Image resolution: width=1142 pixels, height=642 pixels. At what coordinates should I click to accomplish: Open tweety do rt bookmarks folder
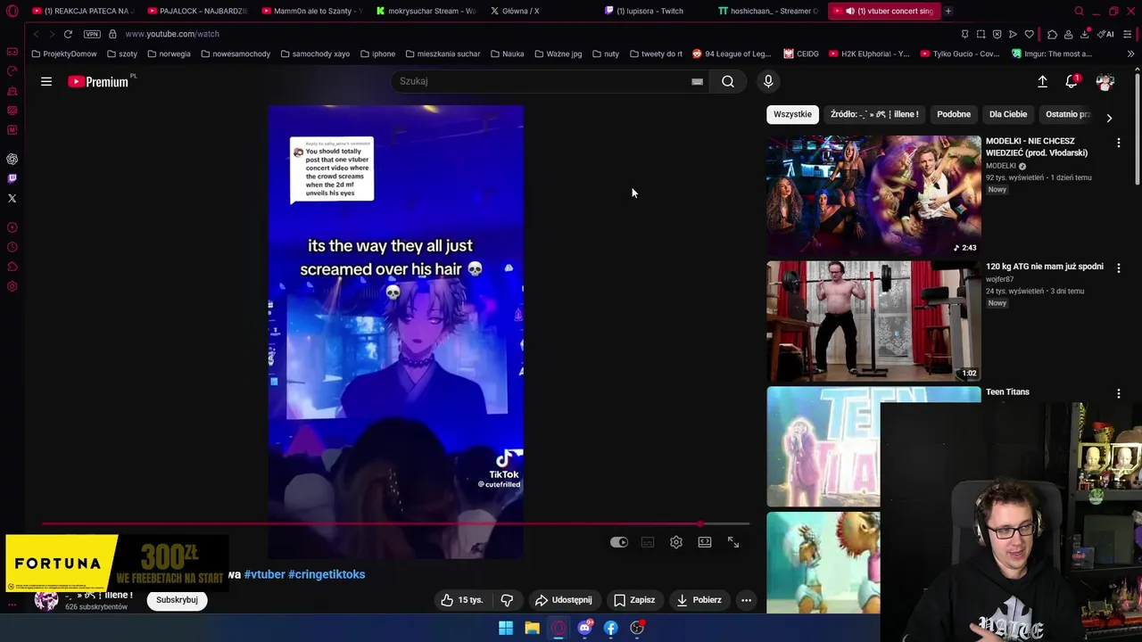(656, 53)
